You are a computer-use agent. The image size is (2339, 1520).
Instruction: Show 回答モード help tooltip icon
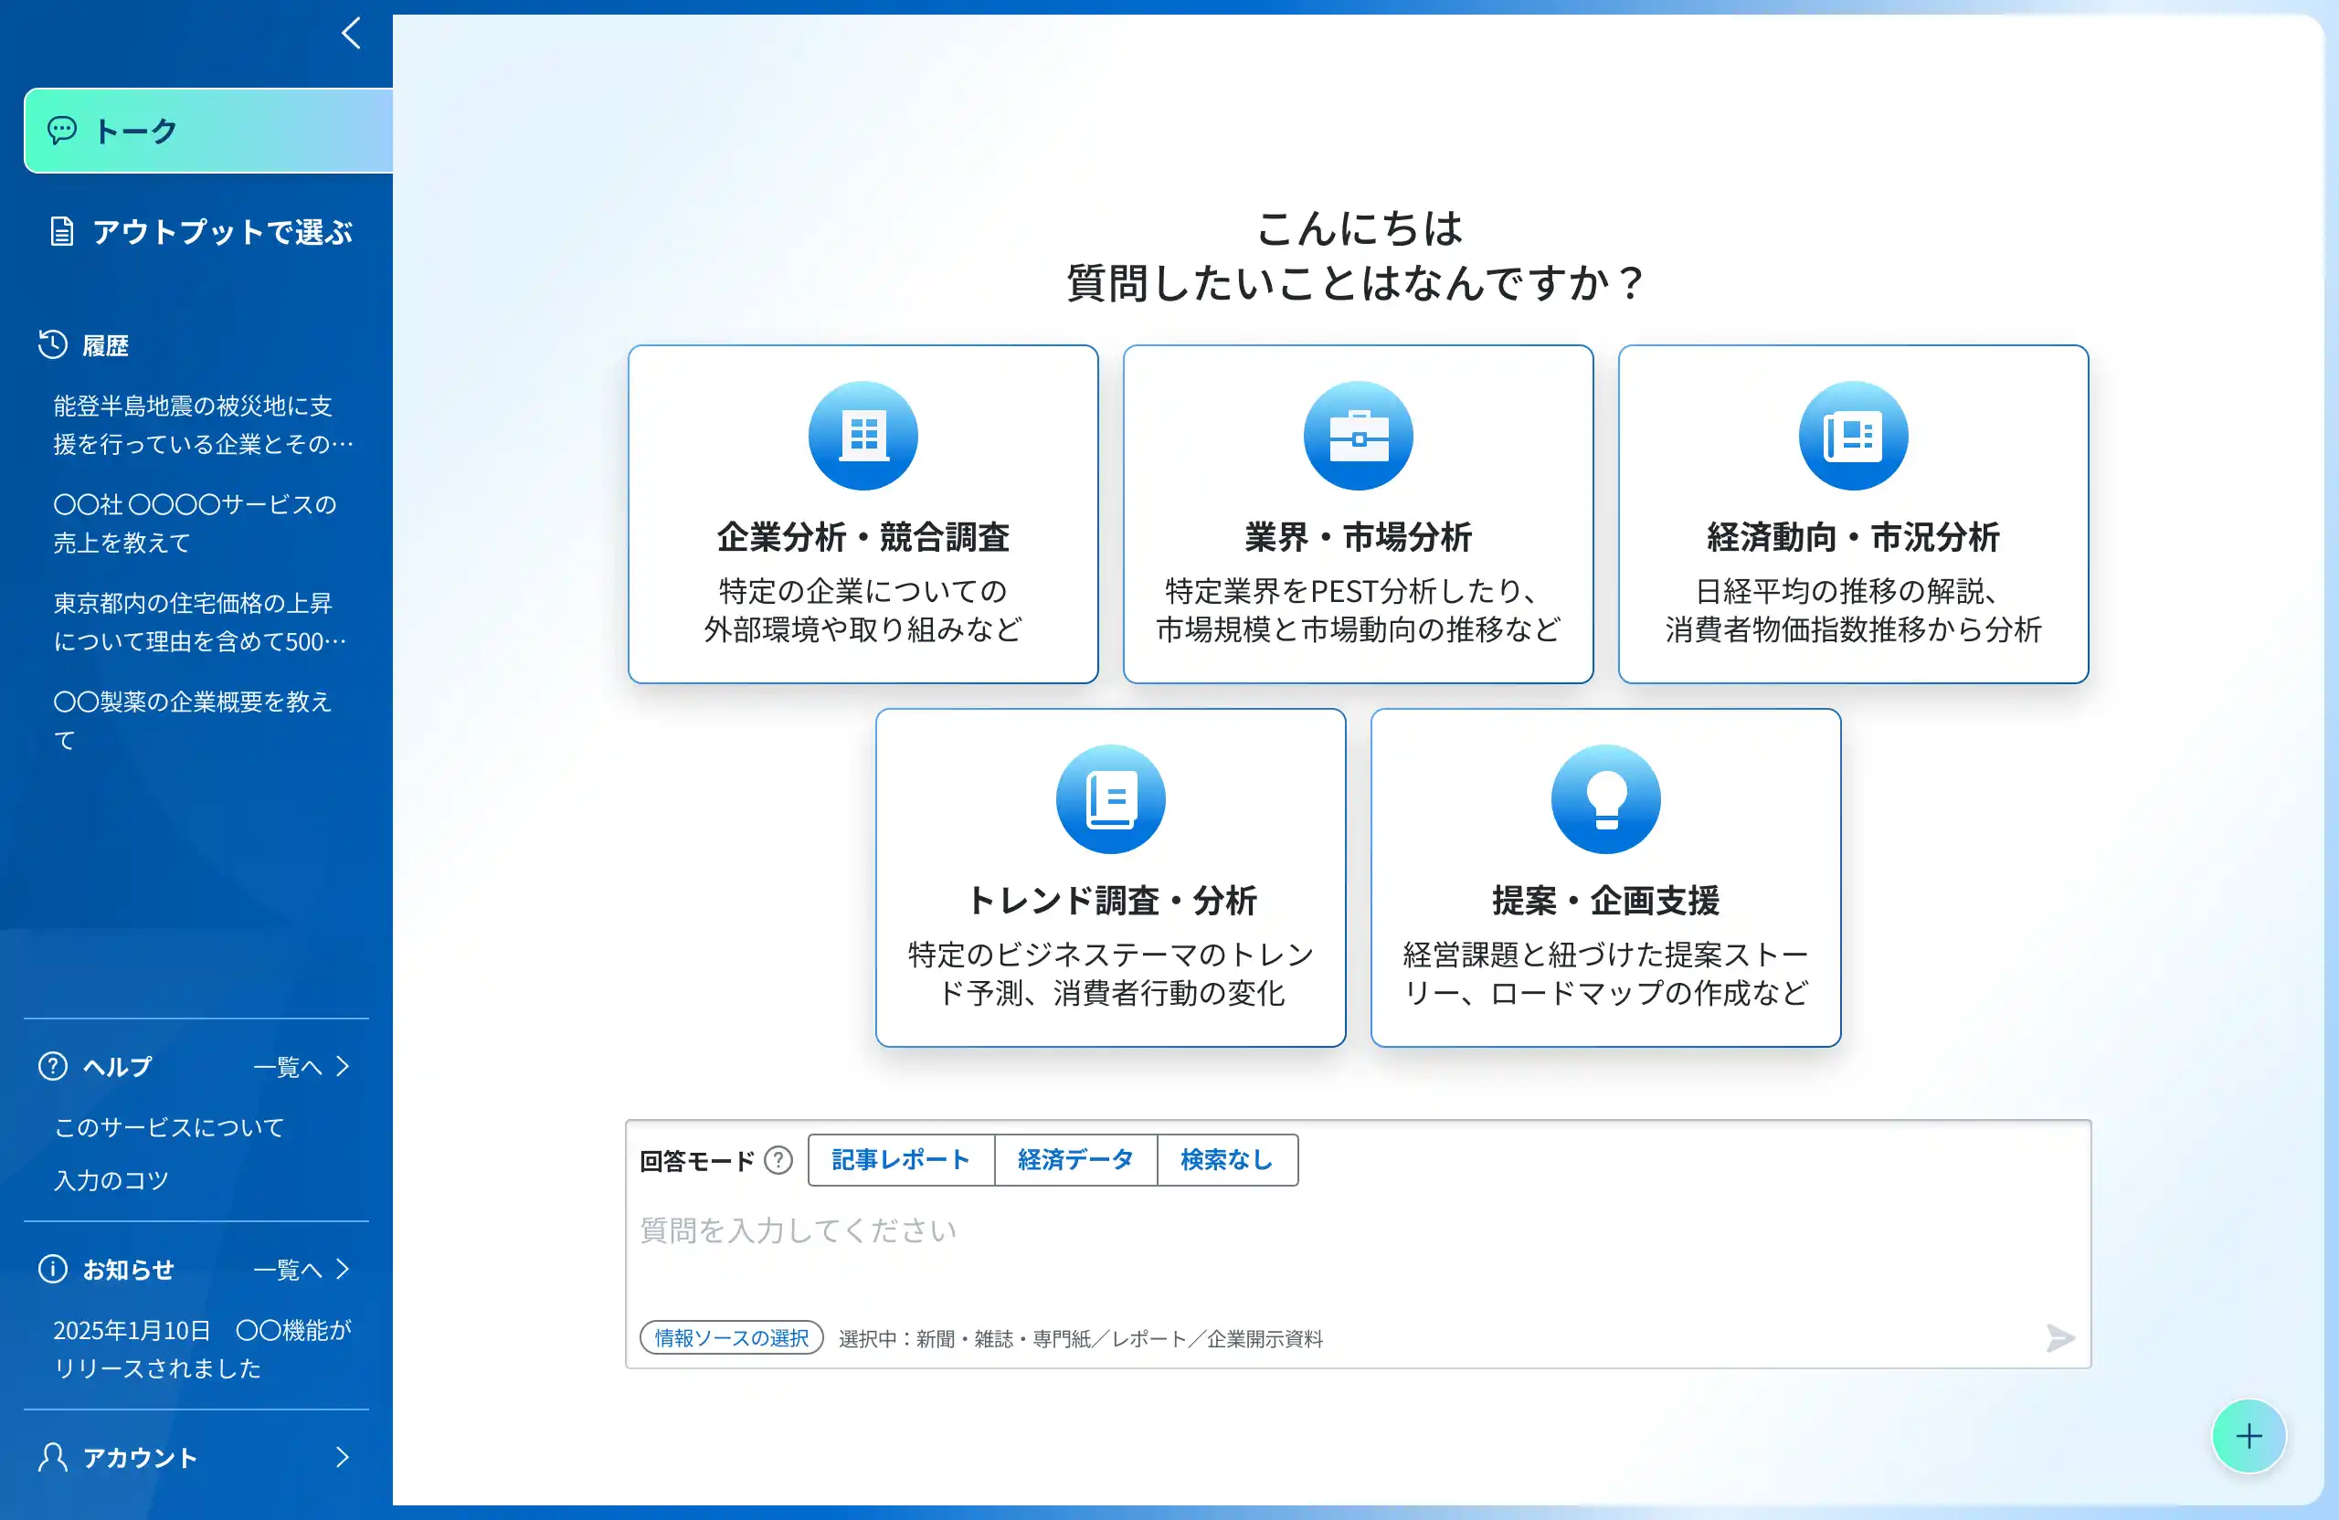click(x=778, y=1160)
